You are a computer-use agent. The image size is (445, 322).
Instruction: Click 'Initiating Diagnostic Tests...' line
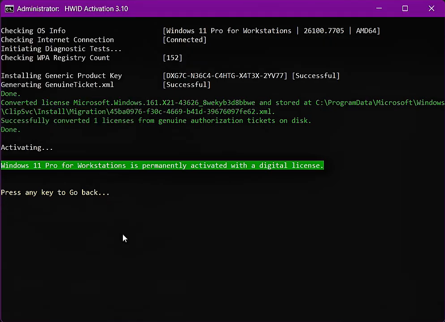[x=61, y=49]
